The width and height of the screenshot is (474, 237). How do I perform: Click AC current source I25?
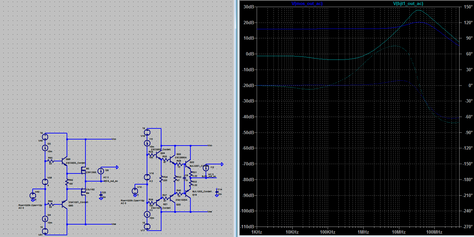101,171
